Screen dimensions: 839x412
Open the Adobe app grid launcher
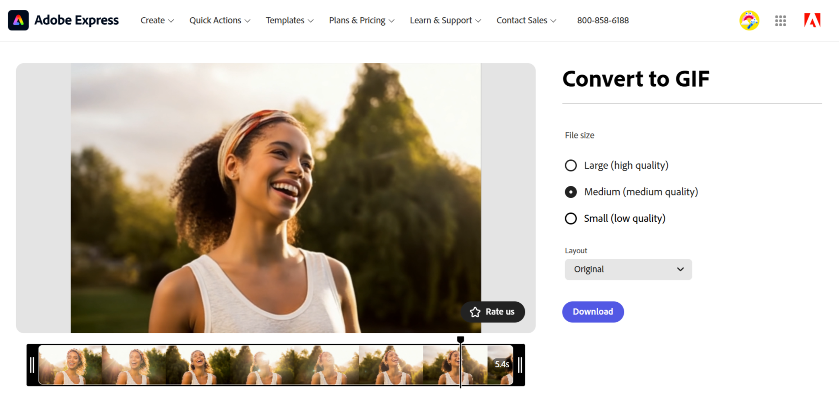coord(780,21)
